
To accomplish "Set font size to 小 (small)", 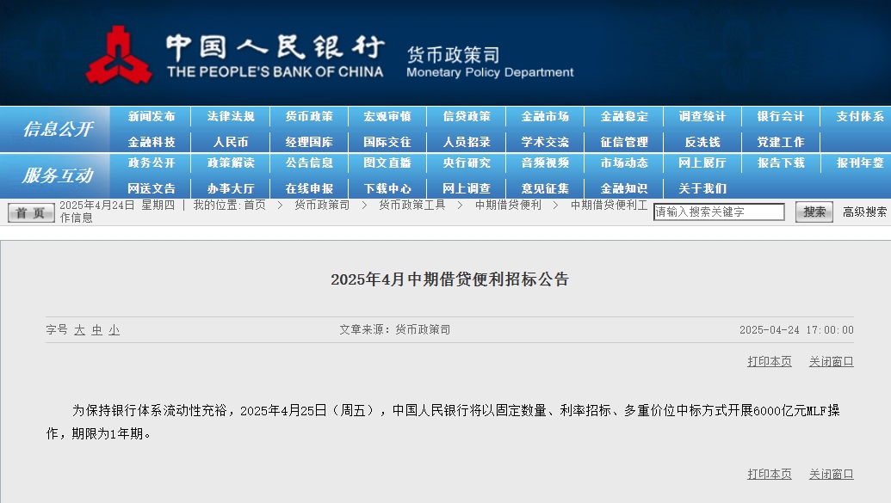I will (x=114, y=330).
